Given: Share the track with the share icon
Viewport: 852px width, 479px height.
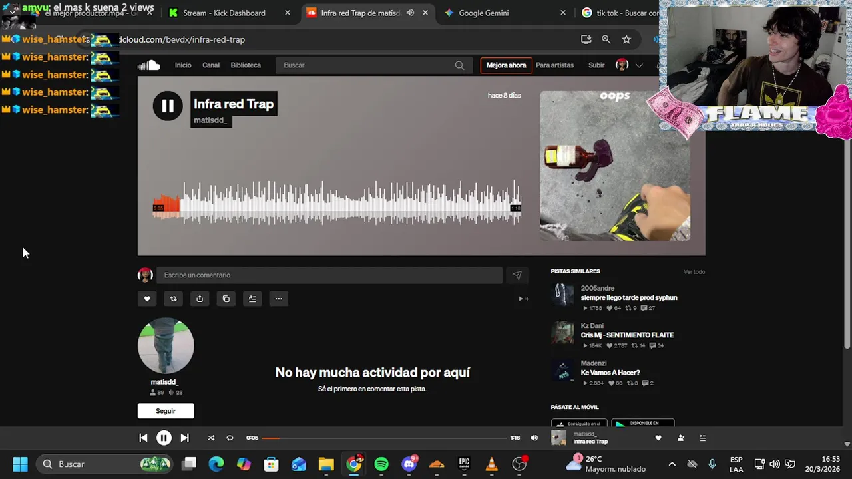Looking at the screenshot, I should tap(200, 299).
